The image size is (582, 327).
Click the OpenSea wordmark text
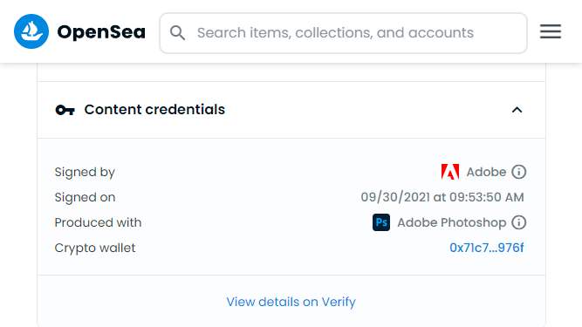101,32
